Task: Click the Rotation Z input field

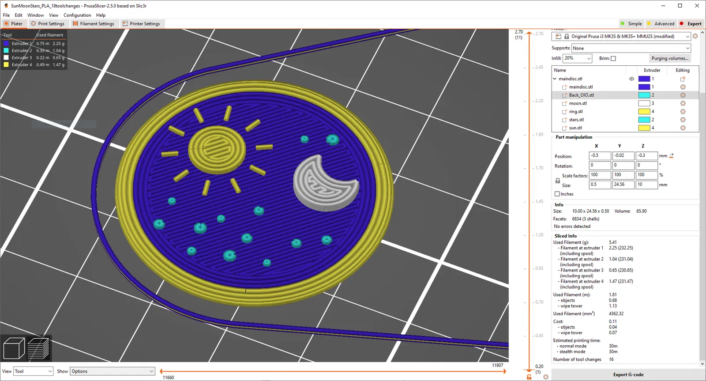Action: point(646,165)
